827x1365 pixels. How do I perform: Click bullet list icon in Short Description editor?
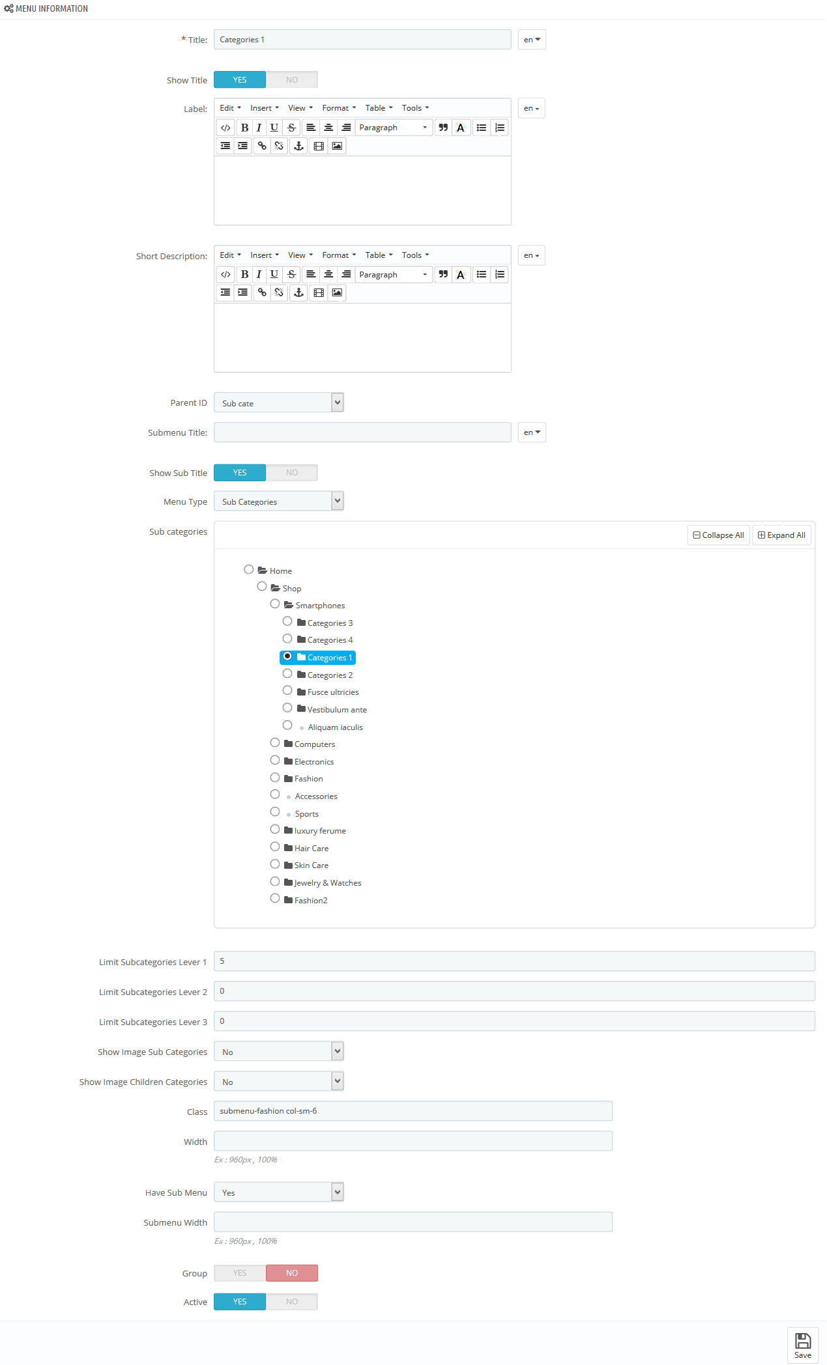(x=481, y=275)
